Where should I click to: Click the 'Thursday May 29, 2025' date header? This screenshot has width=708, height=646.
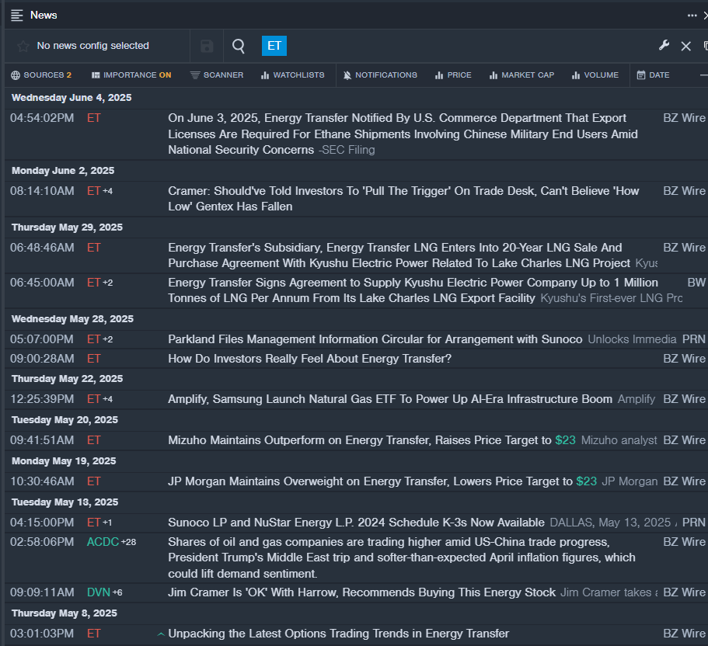click(68, 227)
